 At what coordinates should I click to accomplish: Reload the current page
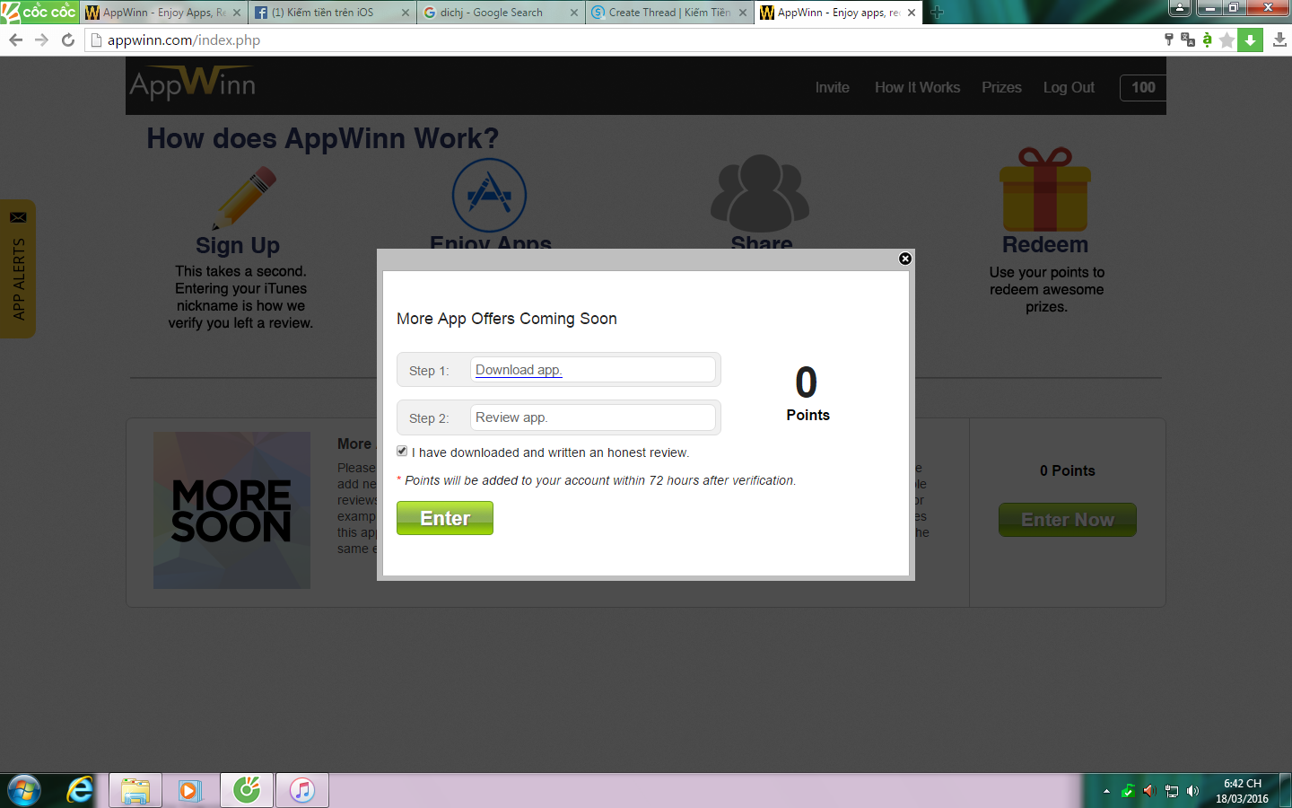tap(68, 40)
